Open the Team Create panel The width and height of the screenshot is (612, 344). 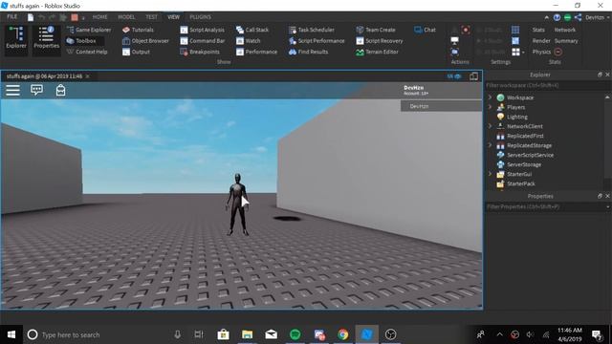coord(376,30)
